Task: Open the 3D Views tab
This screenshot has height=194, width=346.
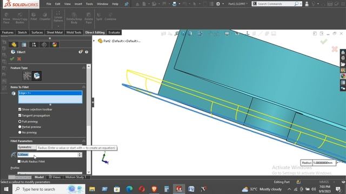Action: 54,177
